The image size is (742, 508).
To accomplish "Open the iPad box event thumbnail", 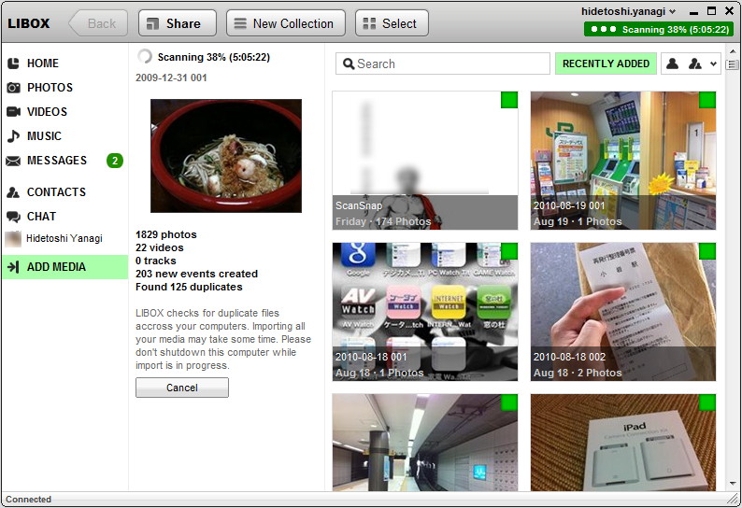I will tap(623, 443).
